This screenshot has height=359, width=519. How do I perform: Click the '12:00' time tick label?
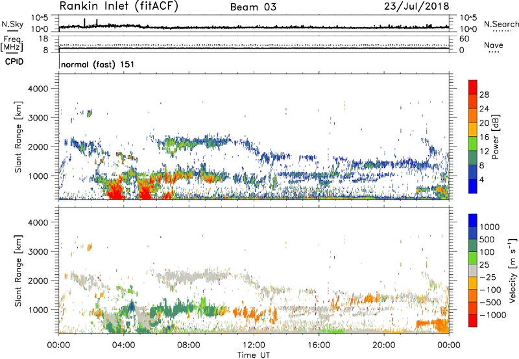click(x=254, y=345)
